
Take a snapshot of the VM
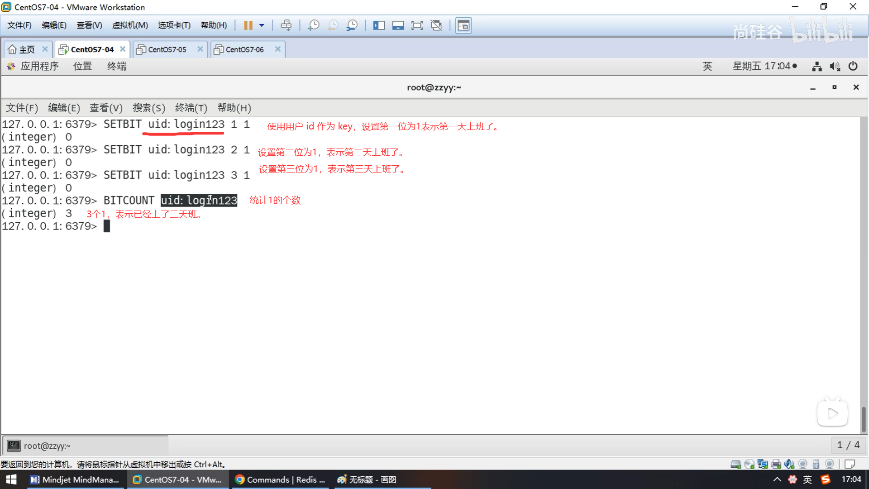313,25
